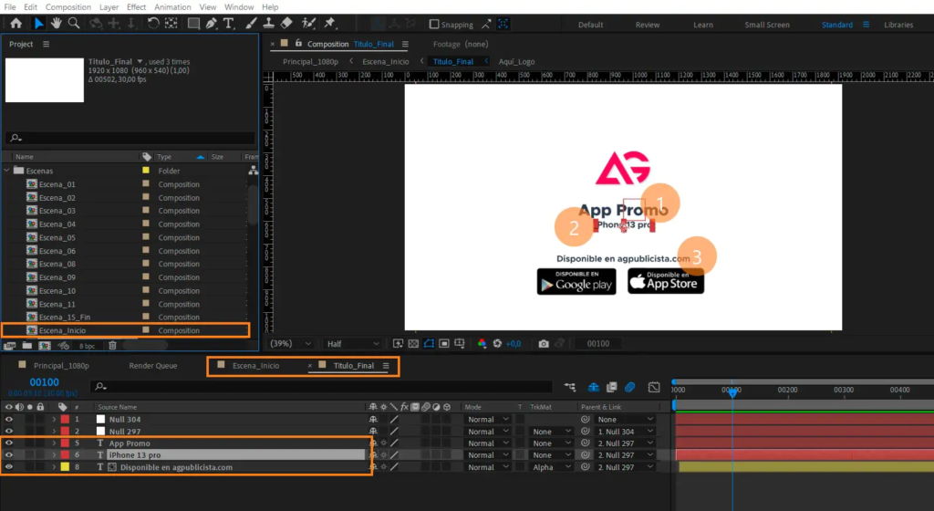This screenshot has height=511, width=934.
Task: Select the Rotation tool
Action: pos(153,23)
